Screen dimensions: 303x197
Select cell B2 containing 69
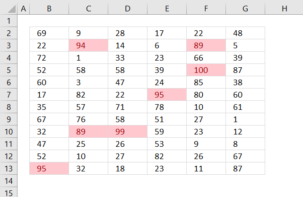(x=49, y=33)
